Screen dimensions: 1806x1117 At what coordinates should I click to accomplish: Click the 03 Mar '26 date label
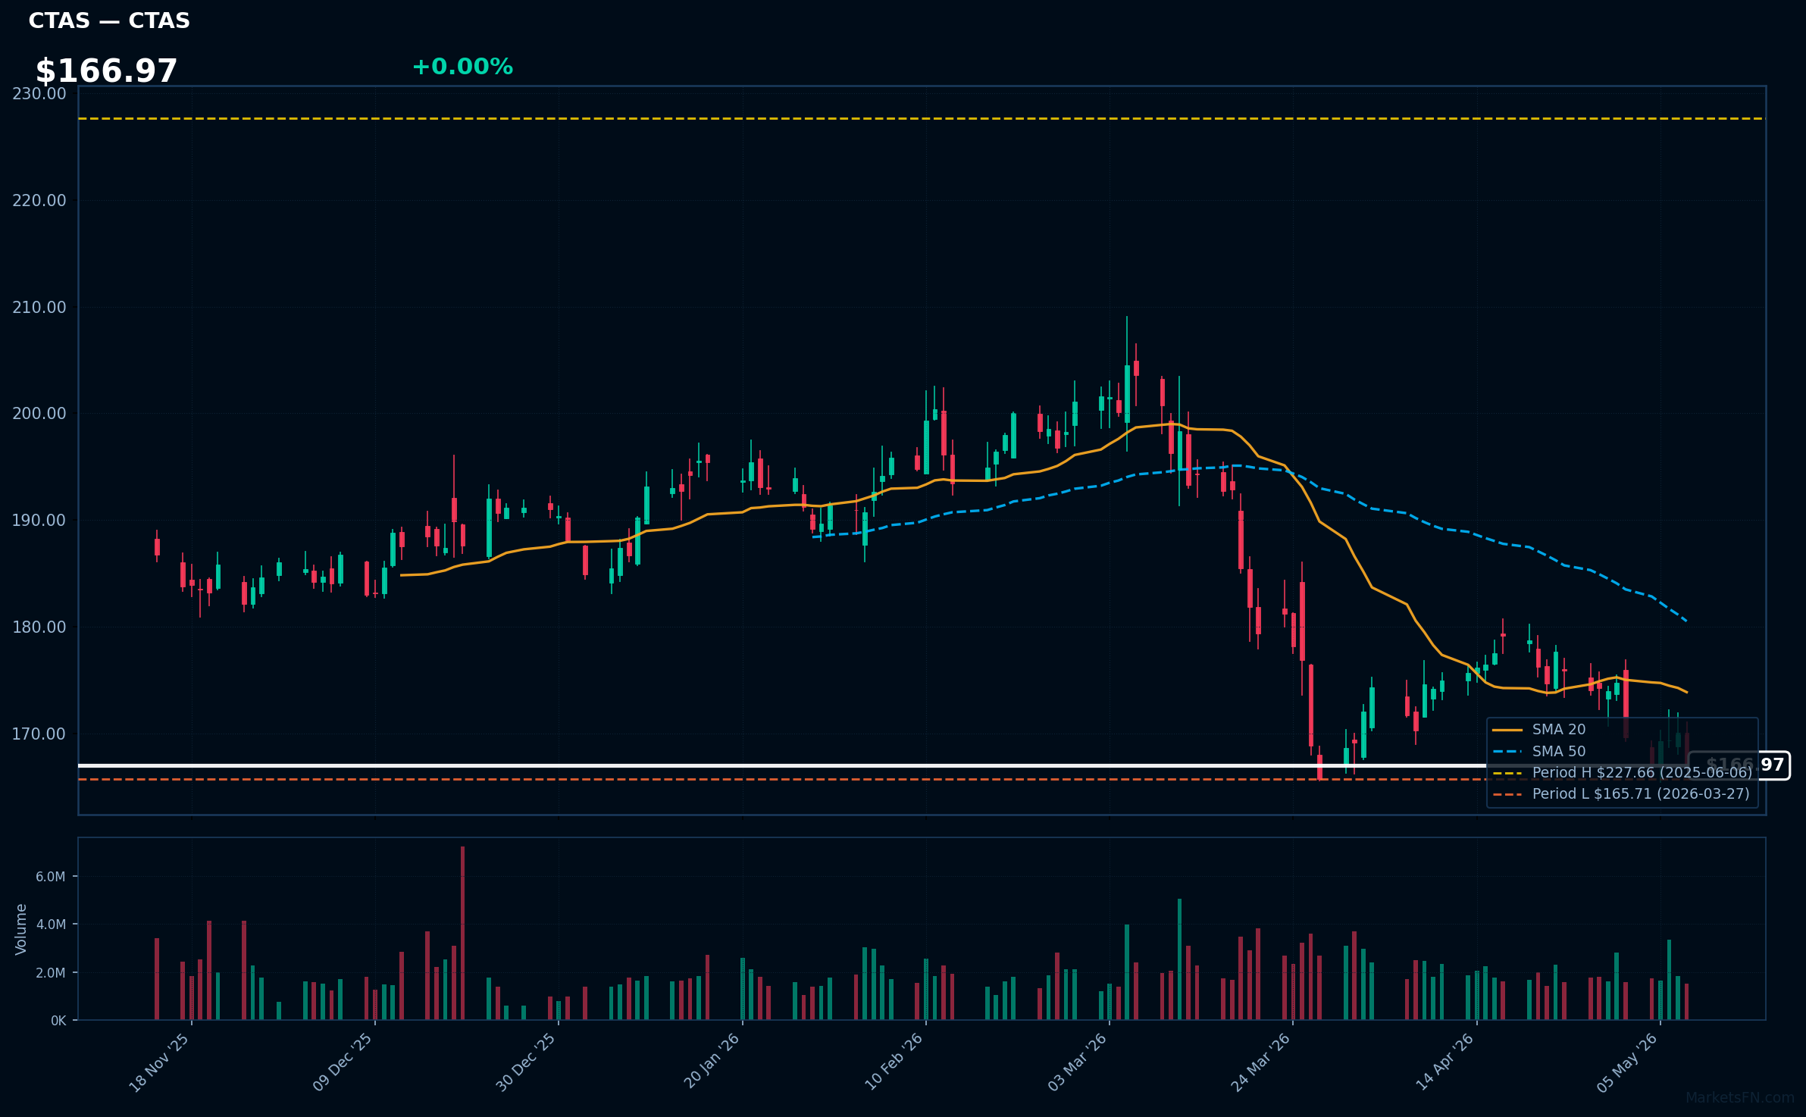[x=1078, y=1062]
